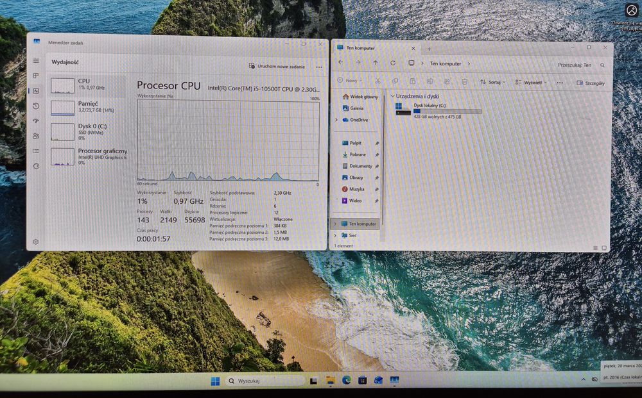Screen dimensions: 642x398
Task: Click the CPU utilization graph area
Action: 229,141
